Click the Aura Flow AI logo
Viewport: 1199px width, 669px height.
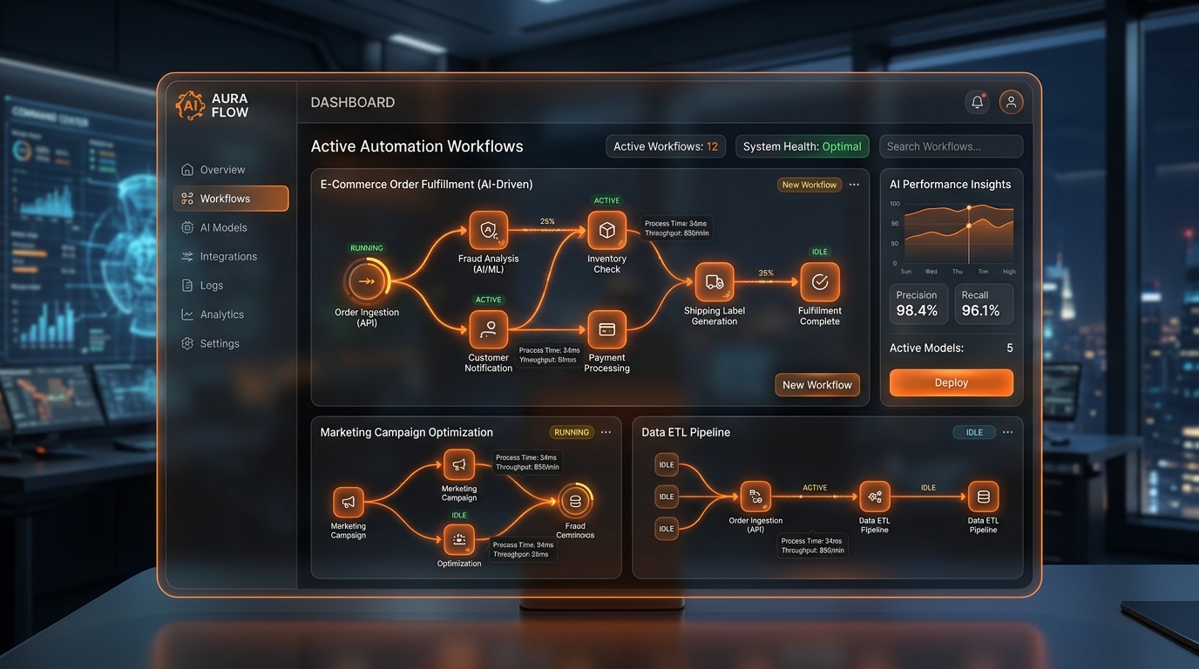pos(190,105)
